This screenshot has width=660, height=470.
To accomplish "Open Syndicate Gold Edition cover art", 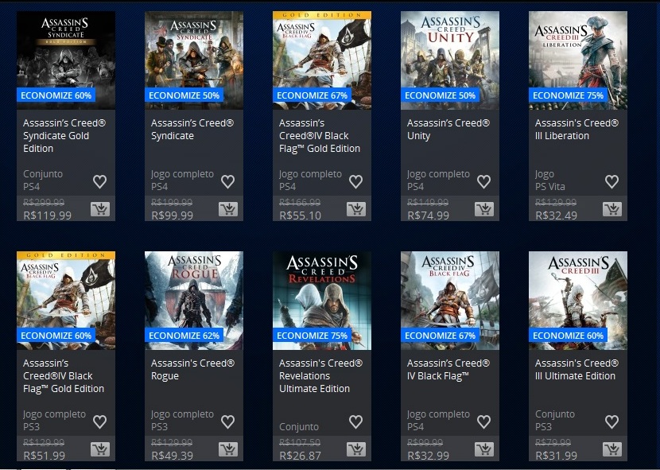I will (x=66, y=60).
